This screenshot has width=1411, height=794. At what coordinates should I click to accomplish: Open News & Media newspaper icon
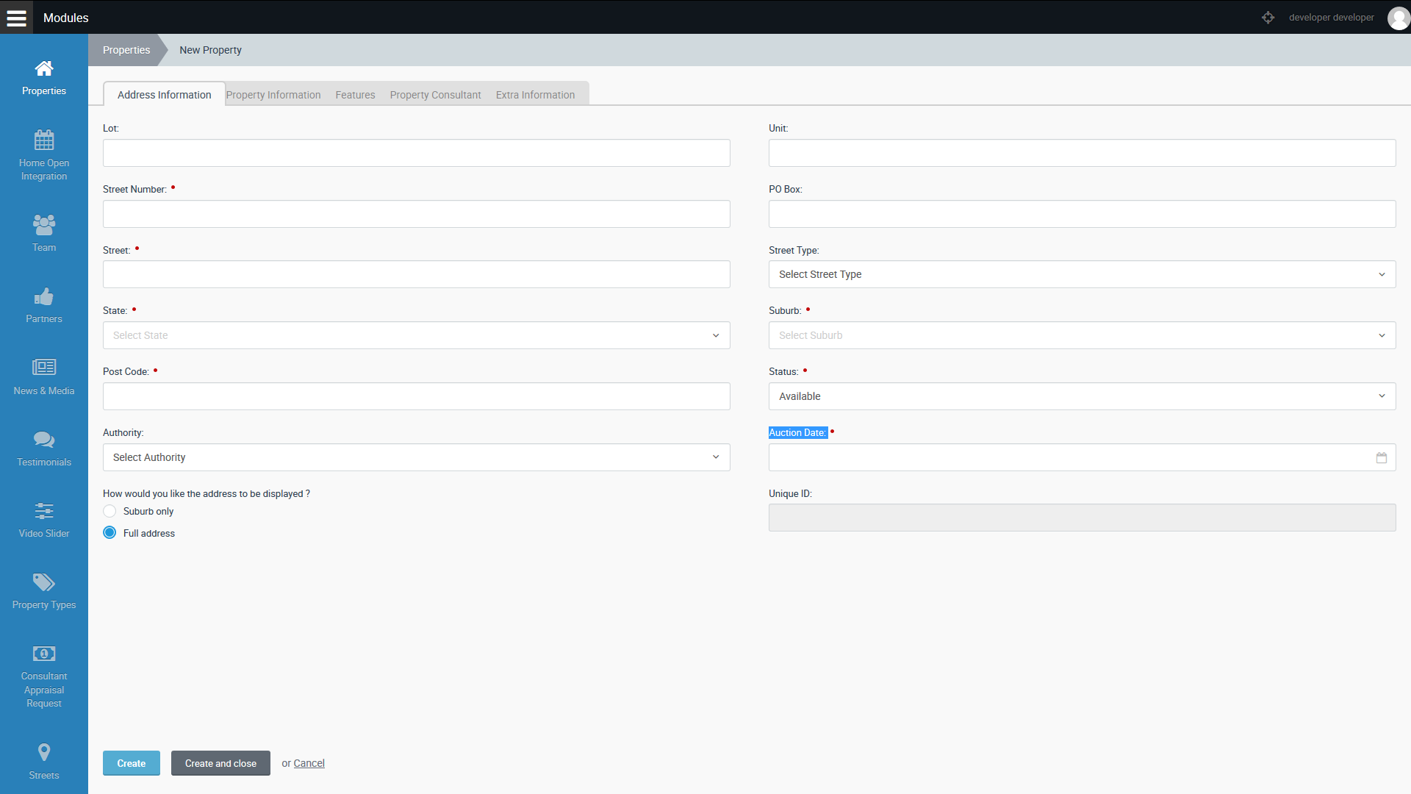tap(44, 367)
